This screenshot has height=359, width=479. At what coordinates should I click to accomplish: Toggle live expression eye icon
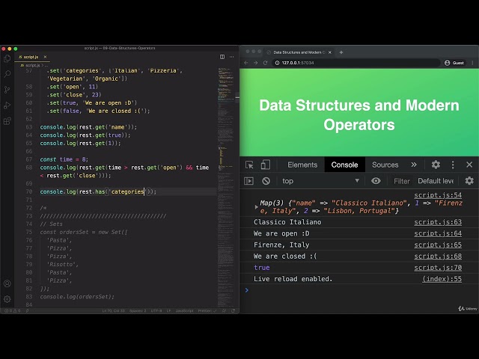[x=376, y=181]
